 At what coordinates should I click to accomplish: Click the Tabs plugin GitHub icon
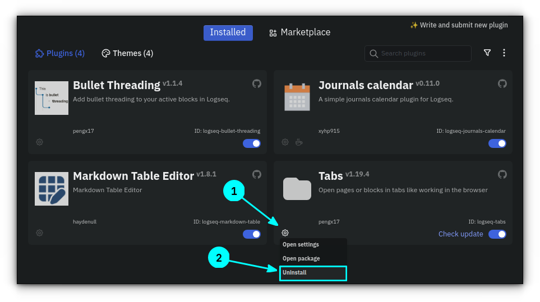pos(502,174)
